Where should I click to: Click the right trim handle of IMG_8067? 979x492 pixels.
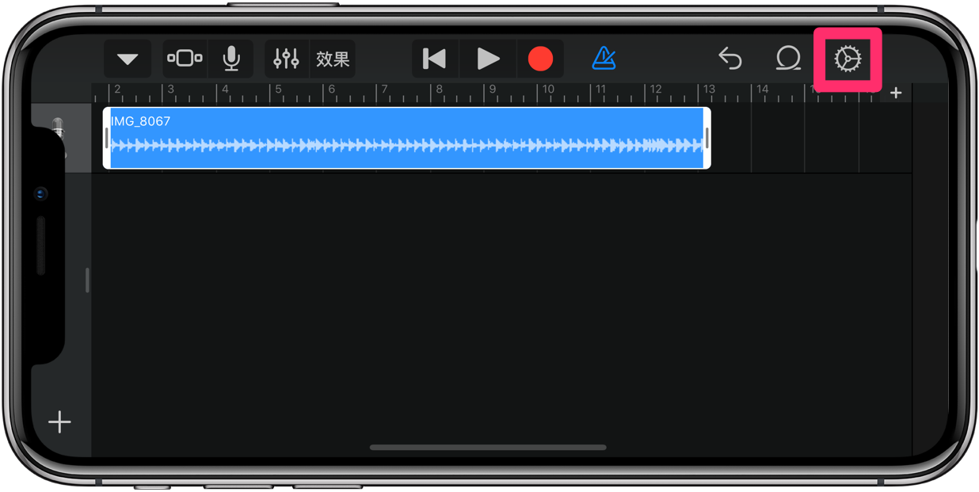click(707, 138)
